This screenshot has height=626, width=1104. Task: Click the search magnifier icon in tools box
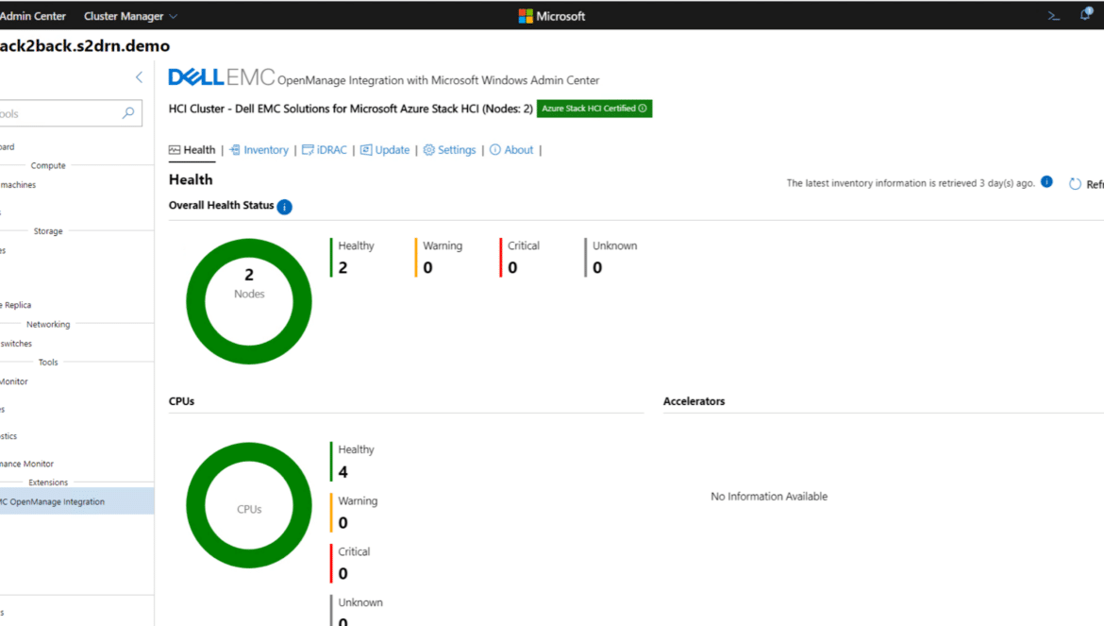tap(128, 112)
